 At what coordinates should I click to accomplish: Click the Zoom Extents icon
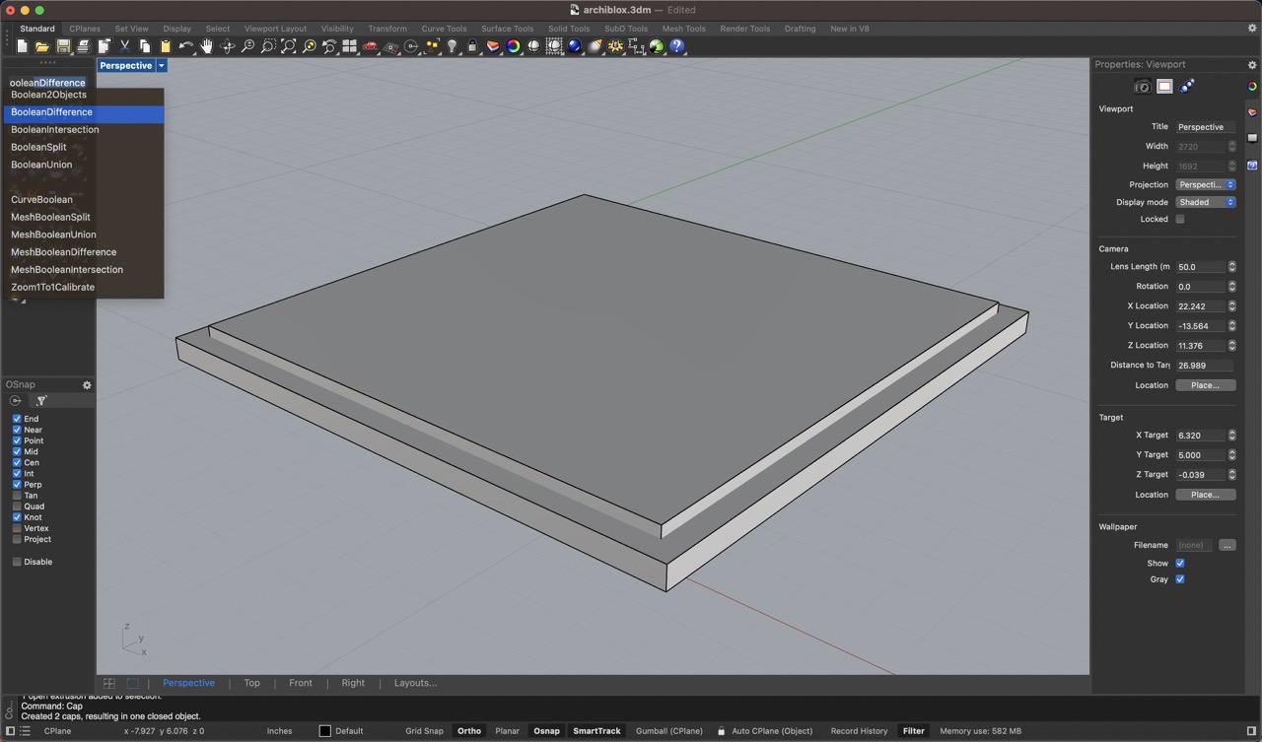[288, 46]
